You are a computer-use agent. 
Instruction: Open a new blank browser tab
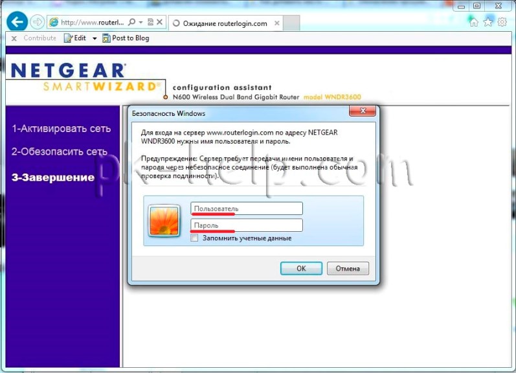pos(291,23)
